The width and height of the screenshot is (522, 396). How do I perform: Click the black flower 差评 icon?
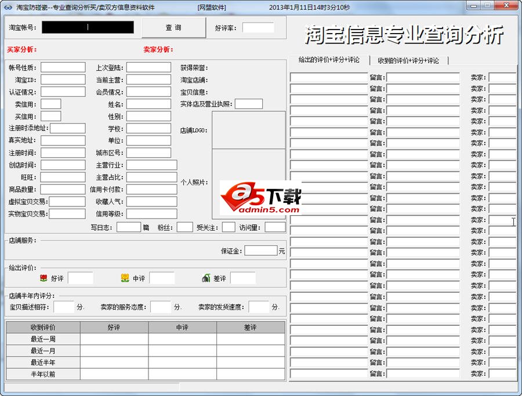(x=206, y=278)
